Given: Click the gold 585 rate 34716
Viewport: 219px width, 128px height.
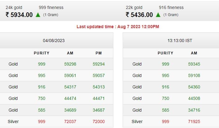Looking at the screenshot, I should click(x=194, y=110).
